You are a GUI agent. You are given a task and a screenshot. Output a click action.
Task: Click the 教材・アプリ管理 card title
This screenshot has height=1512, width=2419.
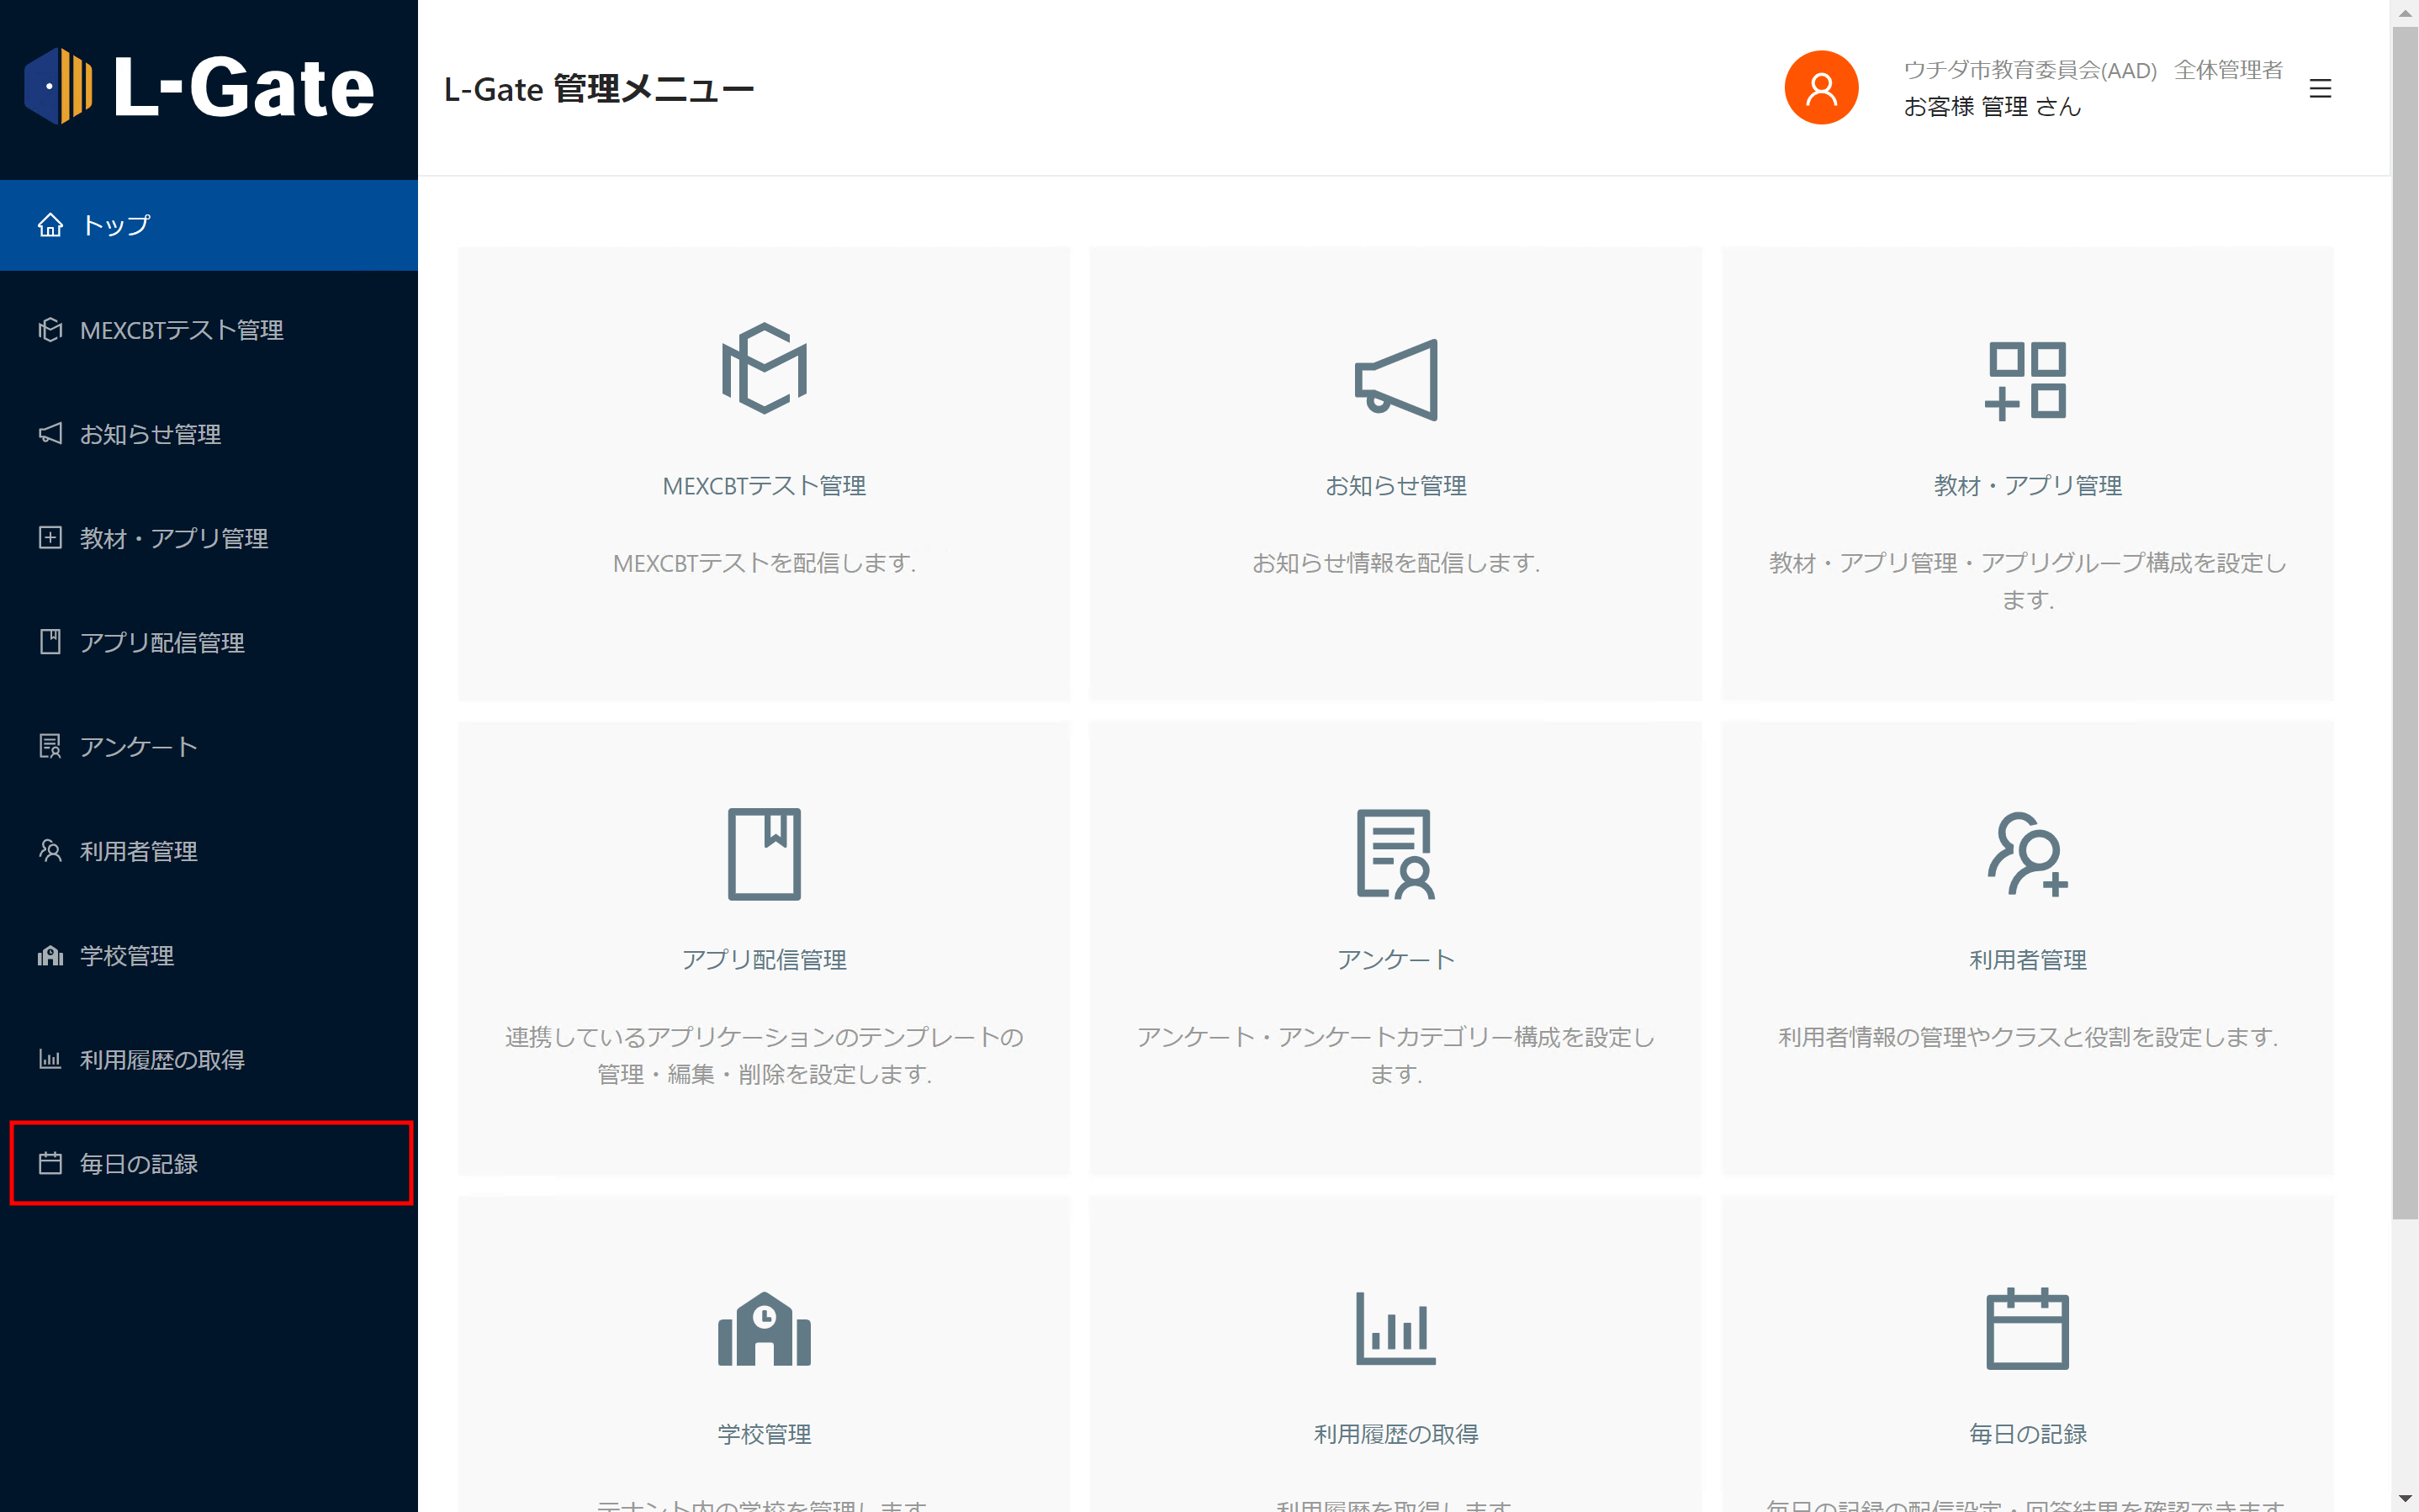[2027, 486]
